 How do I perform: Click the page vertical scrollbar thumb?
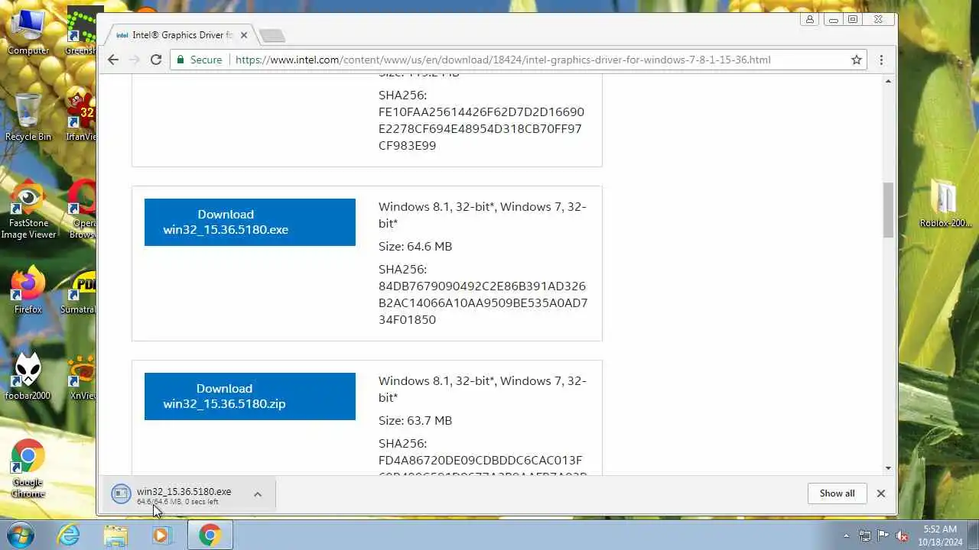[888, 210]
